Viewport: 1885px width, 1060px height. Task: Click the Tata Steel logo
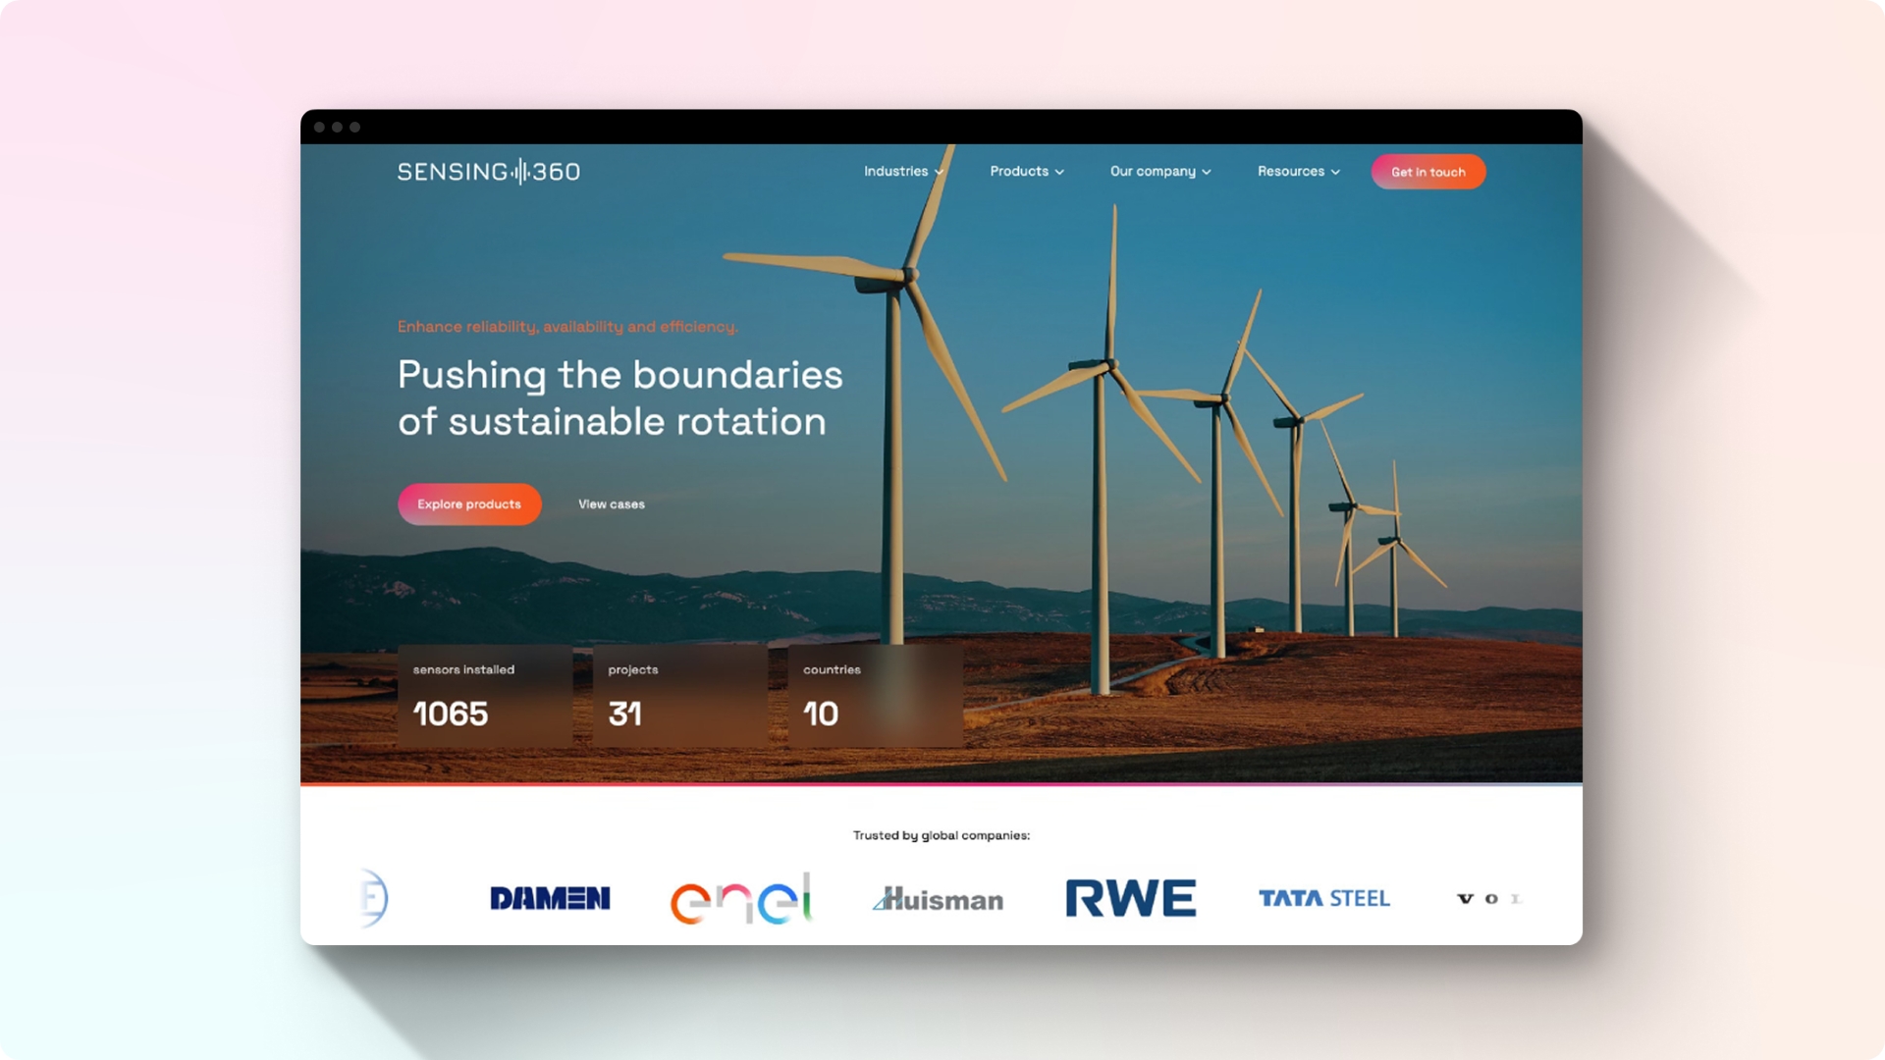pyautogui.click(x=1323, y=898)
